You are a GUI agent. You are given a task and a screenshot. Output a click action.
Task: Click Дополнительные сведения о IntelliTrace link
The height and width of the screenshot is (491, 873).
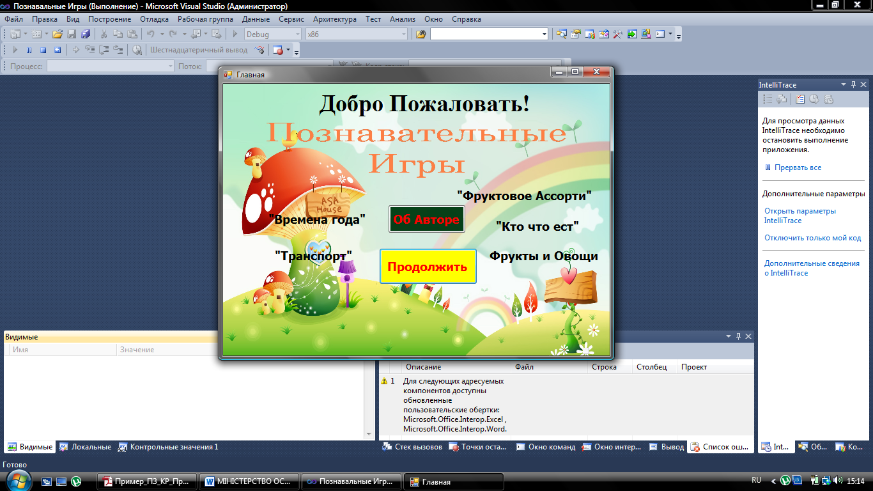[812, 268]
